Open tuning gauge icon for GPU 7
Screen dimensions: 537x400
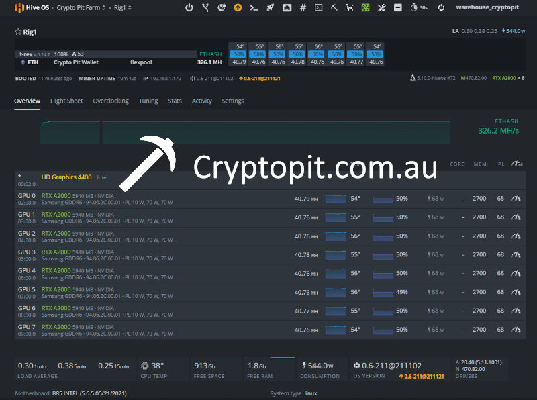click(516, 330)
